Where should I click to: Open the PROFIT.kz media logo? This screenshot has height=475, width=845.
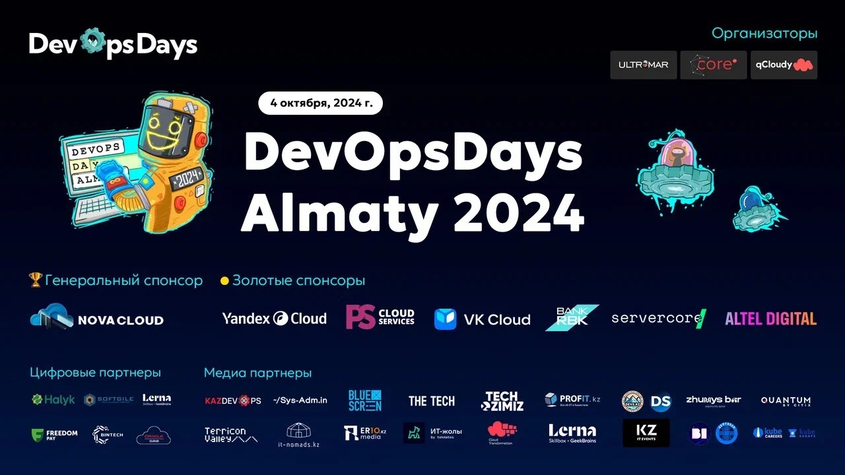(572, 400)
